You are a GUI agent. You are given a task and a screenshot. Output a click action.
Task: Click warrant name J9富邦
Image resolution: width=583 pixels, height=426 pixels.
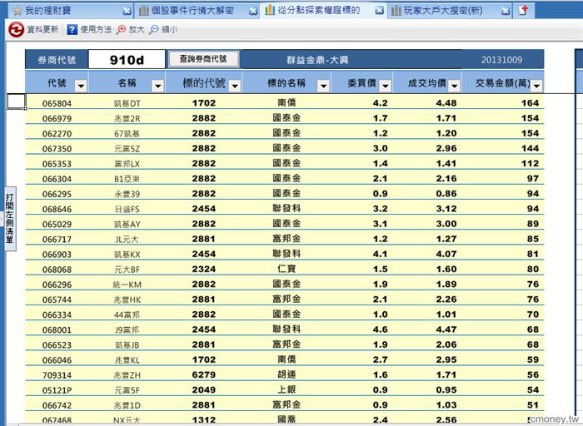(127, 330)
